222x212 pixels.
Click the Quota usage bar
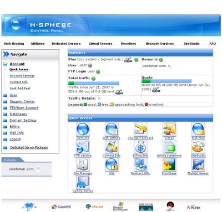167,81
